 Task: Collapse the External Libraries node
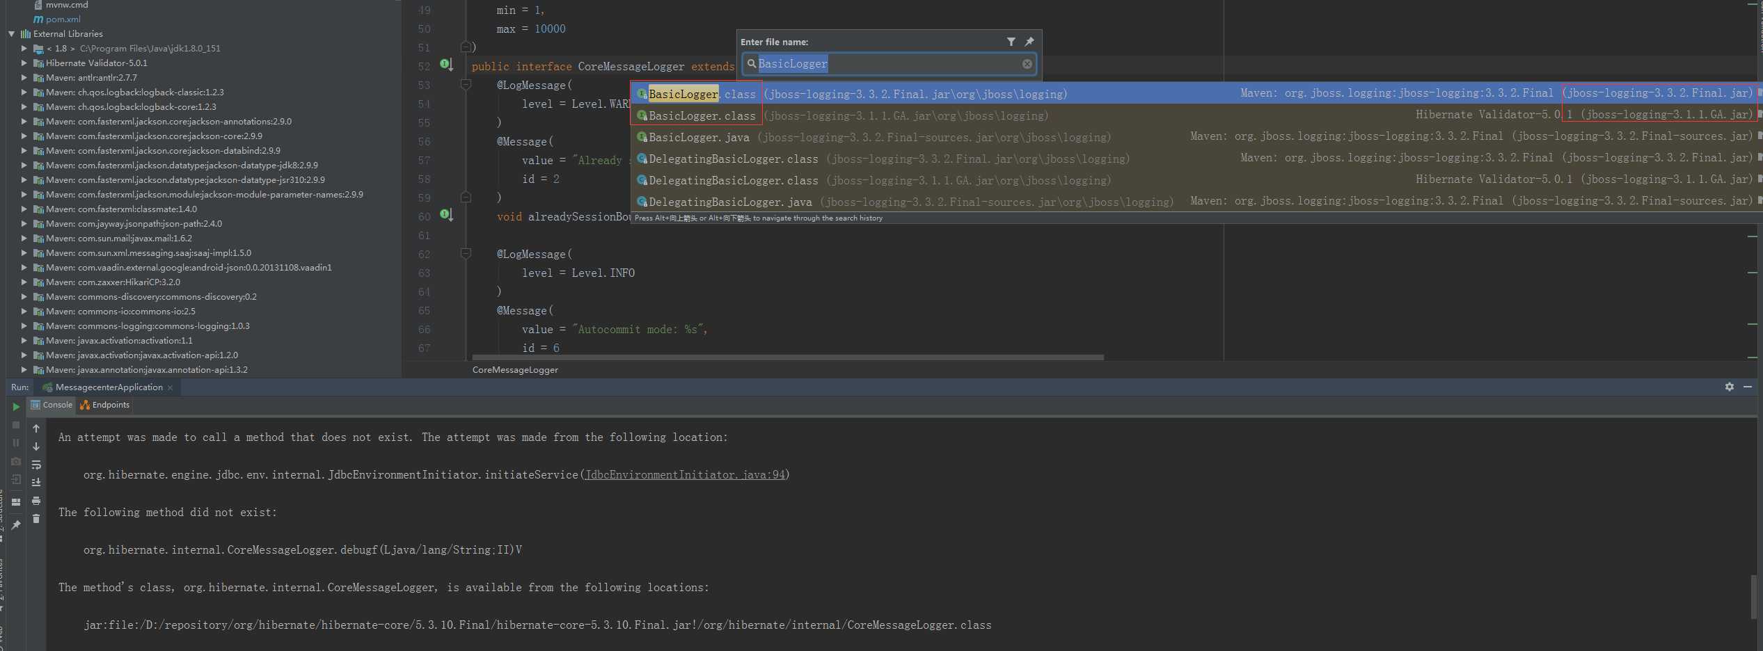(11, 33)
